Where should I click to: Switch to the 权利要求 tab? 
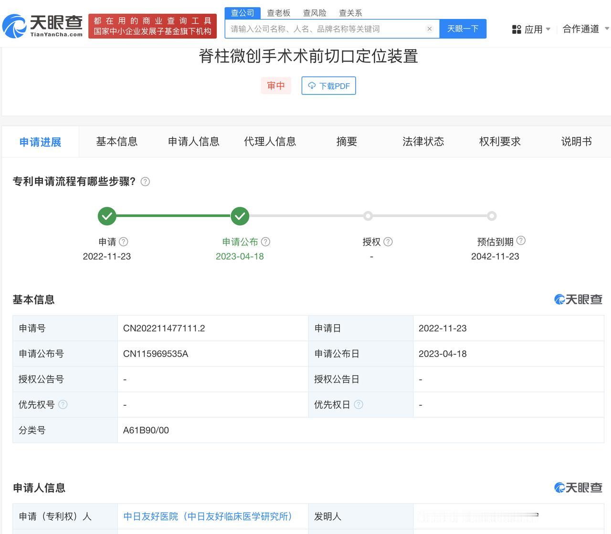tap(500, 142)
